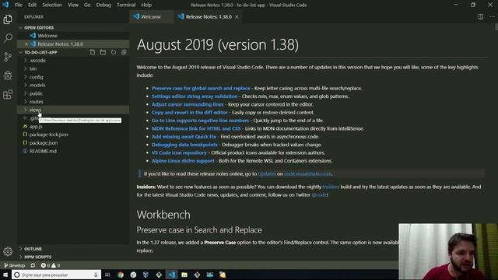Viewport: 498px width, 280px height.
Task: Open app.js in the explorer
Action: click(x=36, y=126)
